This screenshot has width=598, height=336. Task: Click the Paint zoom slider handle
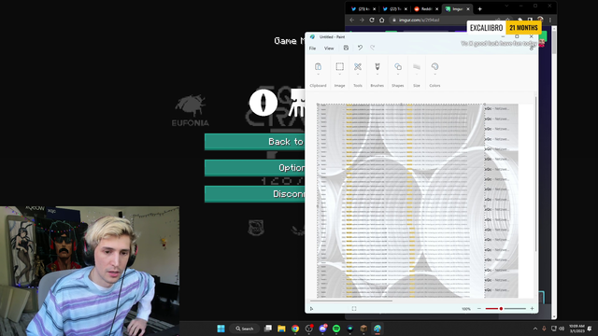[501, 309]
